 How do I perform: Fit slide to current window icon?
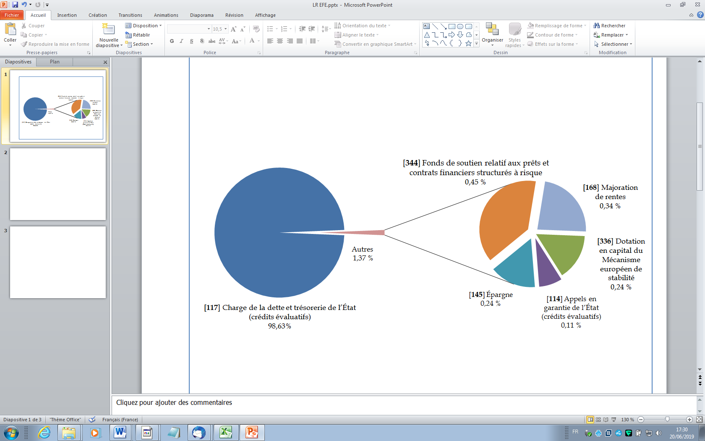pos(699,420)
